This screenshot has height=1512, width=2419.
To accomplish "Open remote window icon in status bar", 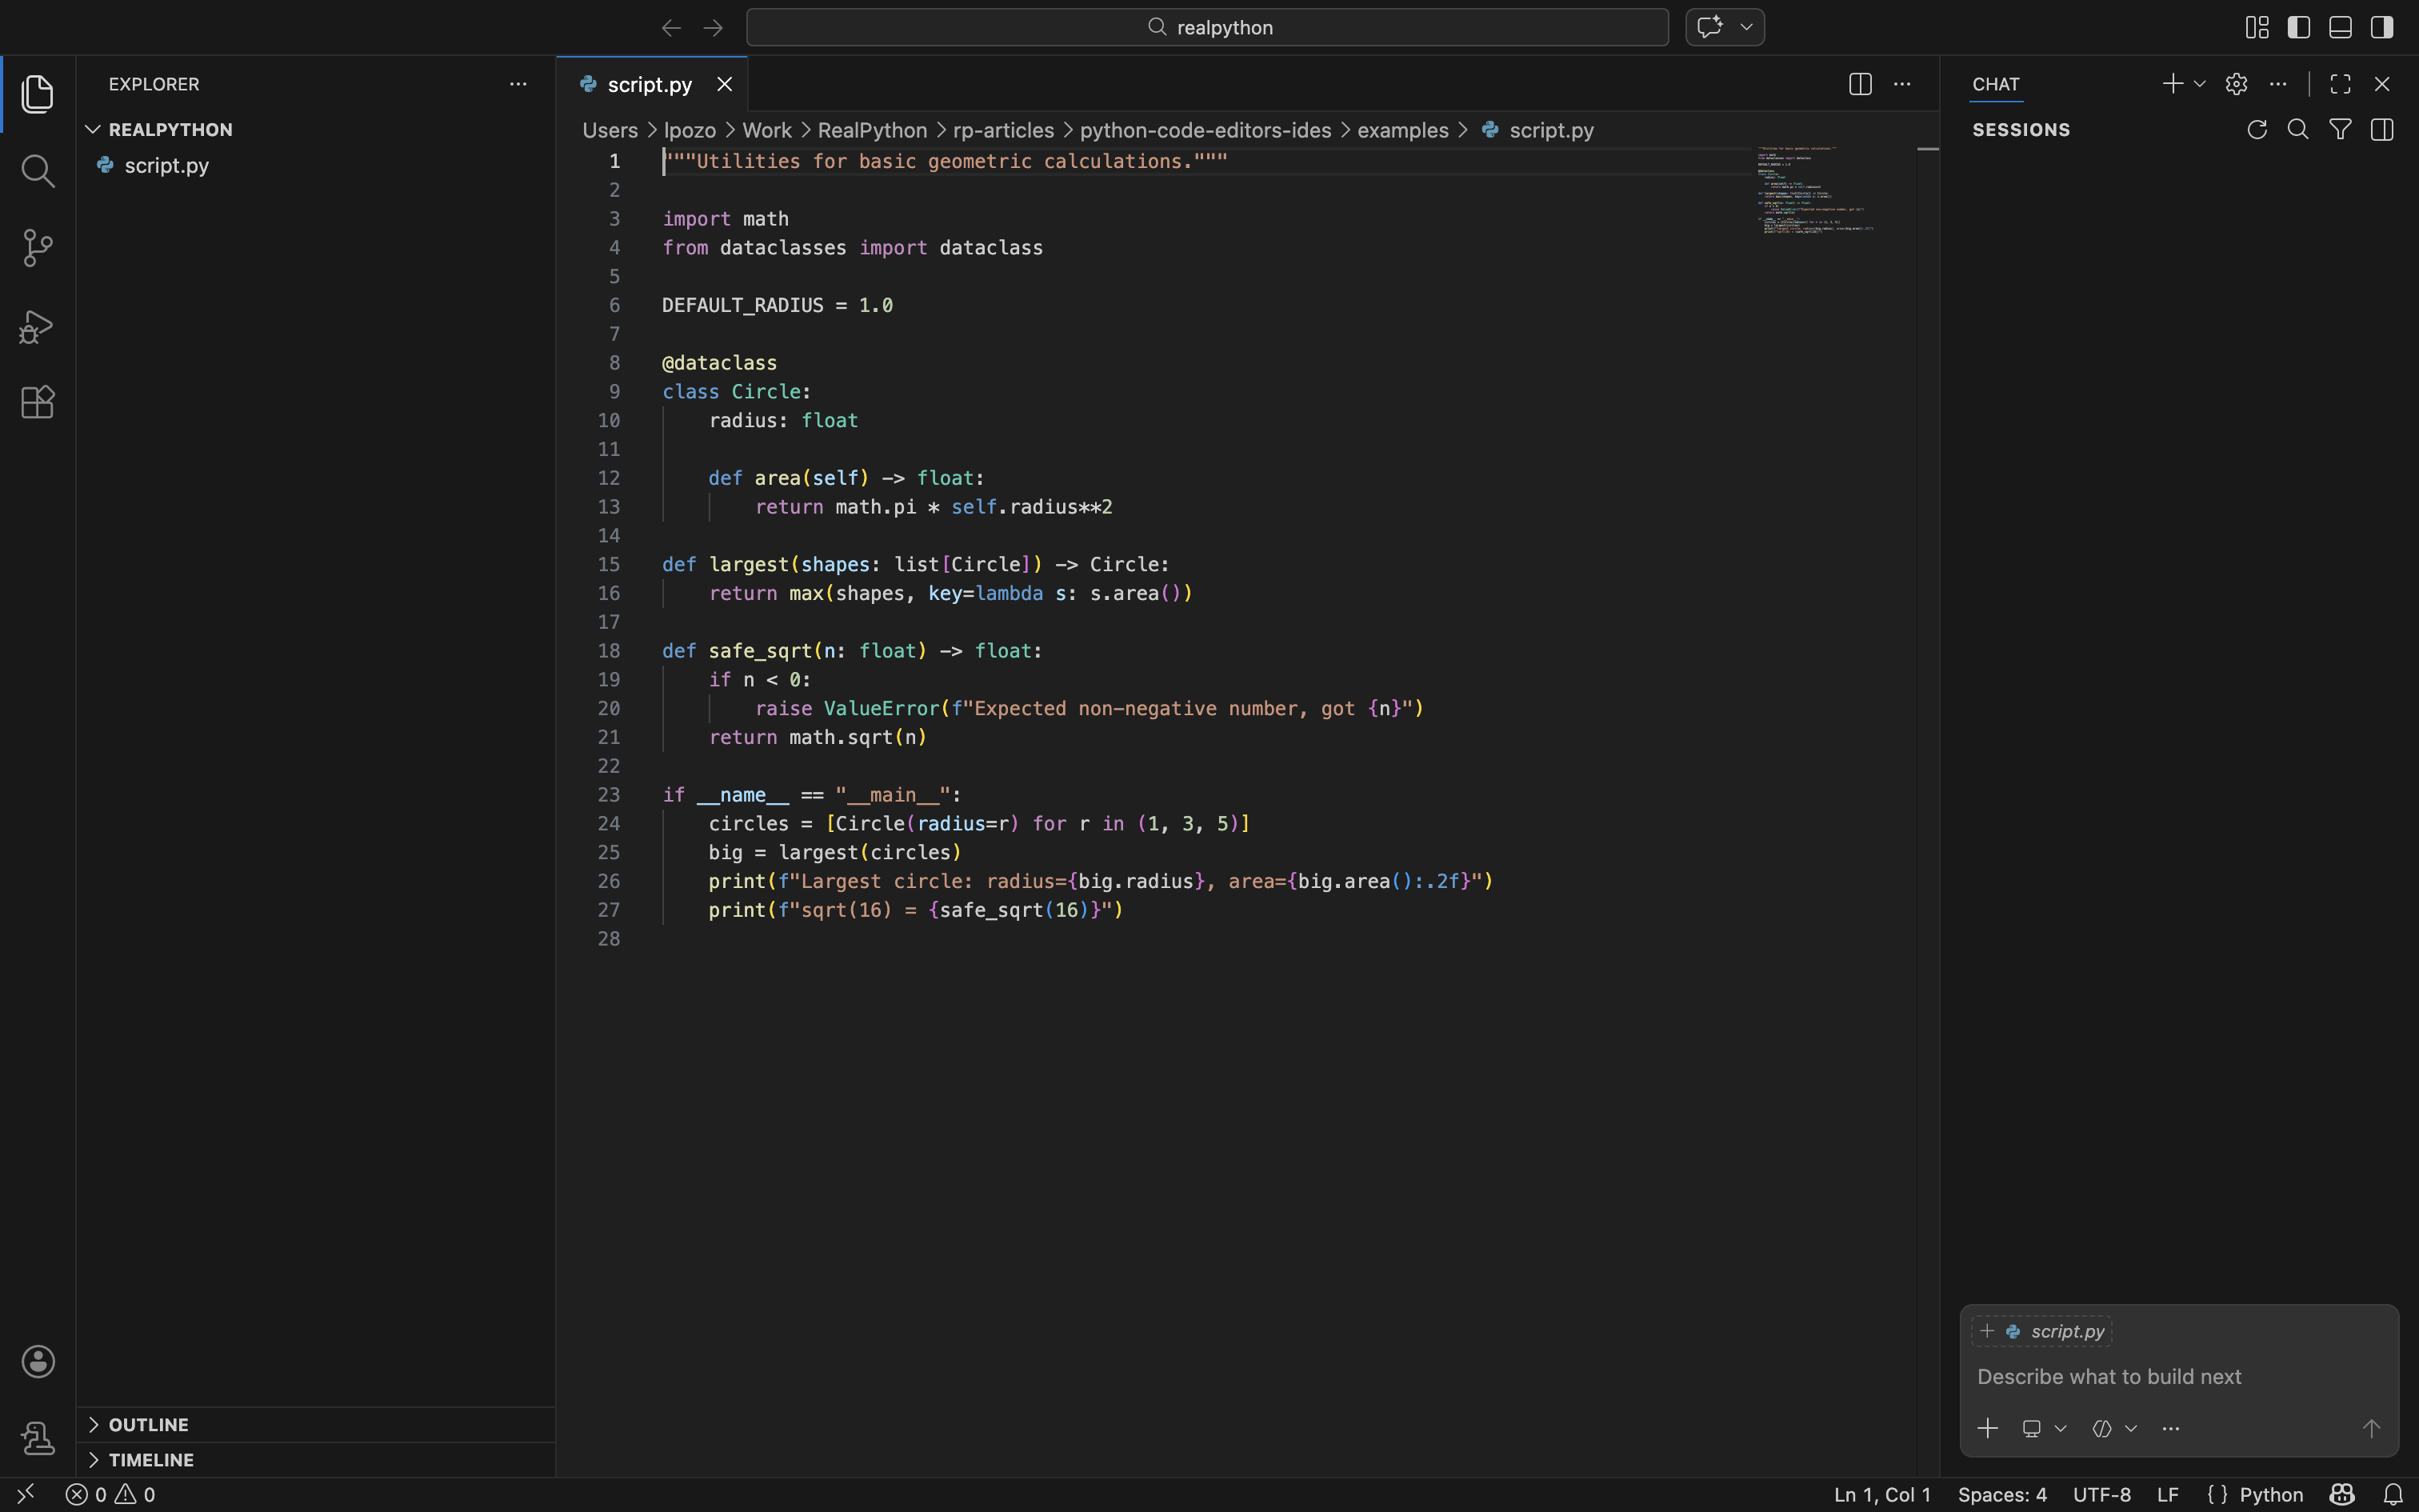I will coord(26,1494).
